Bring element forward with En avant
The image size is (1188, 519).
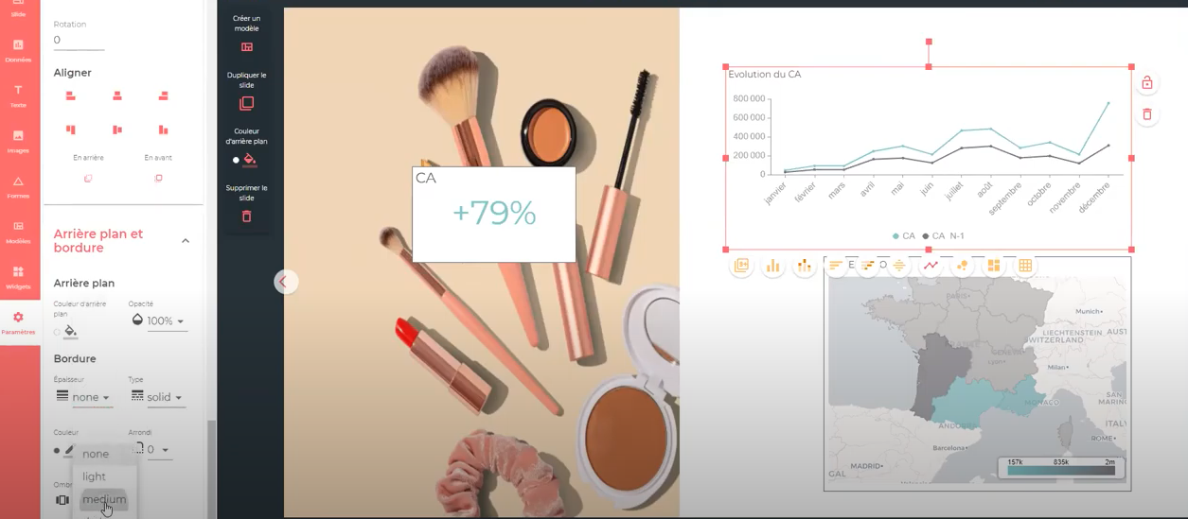158,178
